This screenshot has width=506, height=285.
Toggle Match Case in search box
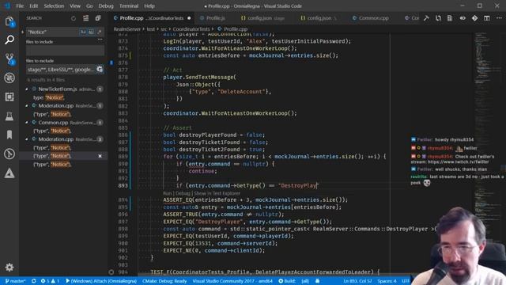click(x=83, y=32)
